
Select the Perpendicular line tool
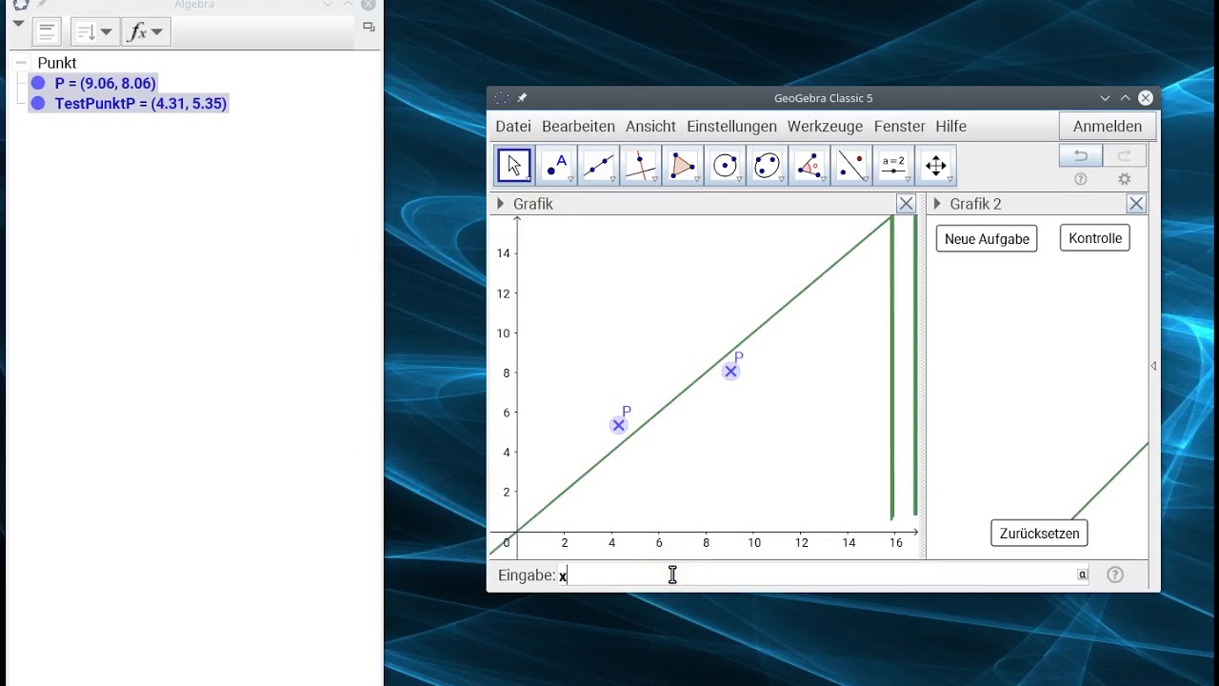[x=640, y=166]
